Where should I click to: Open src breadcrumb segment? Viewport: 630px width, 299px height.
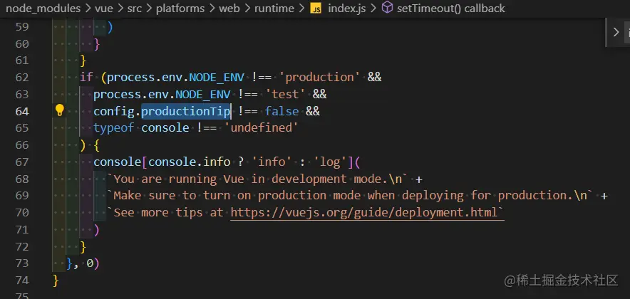135,9
